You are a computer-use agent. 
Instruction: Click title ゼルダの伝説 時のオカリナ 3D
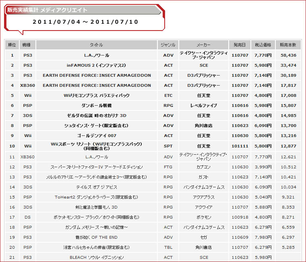[x=97, y=115]
